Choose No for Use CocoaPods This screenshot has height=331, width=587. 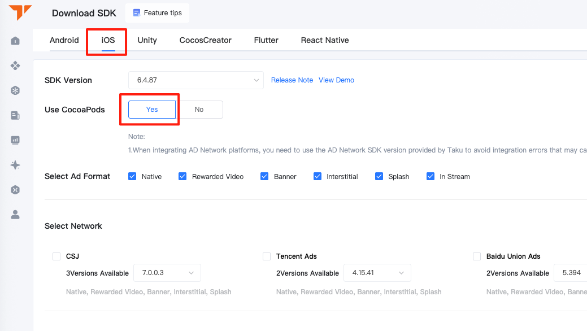point(199,110)
